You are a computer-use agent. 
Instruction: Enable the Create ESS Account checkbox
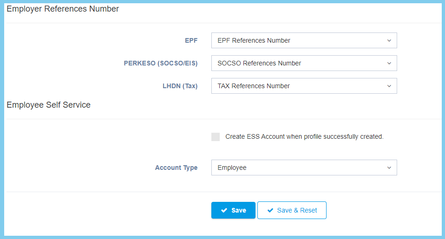click(x=216, y=137)
